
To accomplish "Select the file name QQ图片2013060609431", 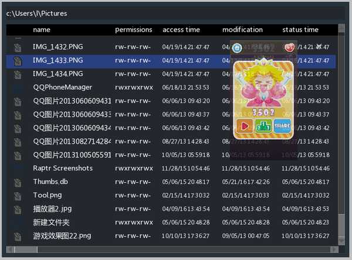I will click(72, 101).
